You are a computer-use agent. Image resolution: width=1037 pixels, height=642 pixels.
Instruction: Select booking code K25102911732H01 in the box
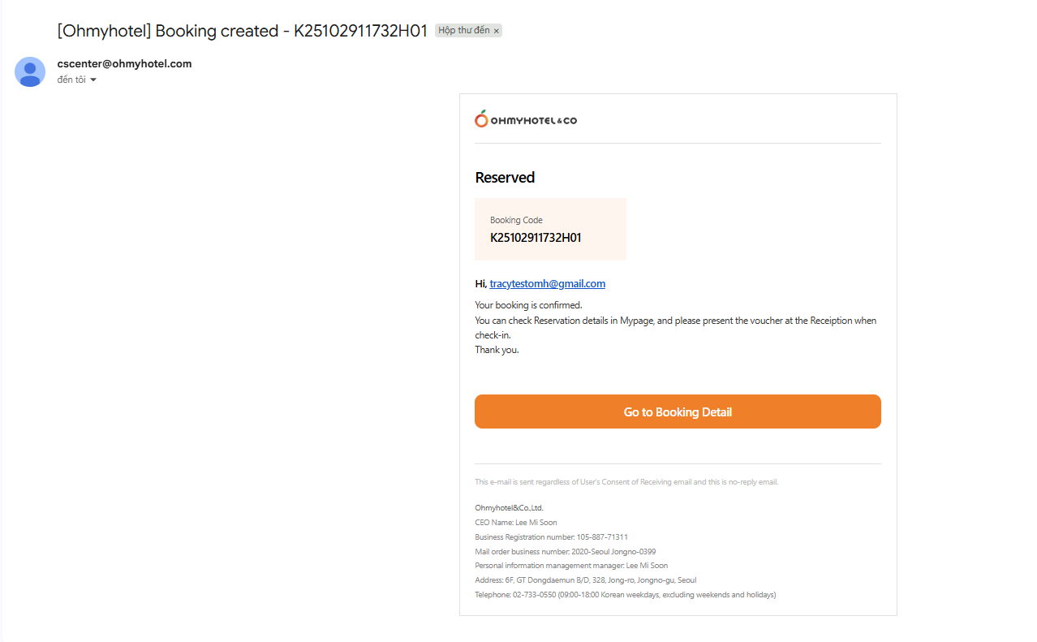click(x=536, y=238)
